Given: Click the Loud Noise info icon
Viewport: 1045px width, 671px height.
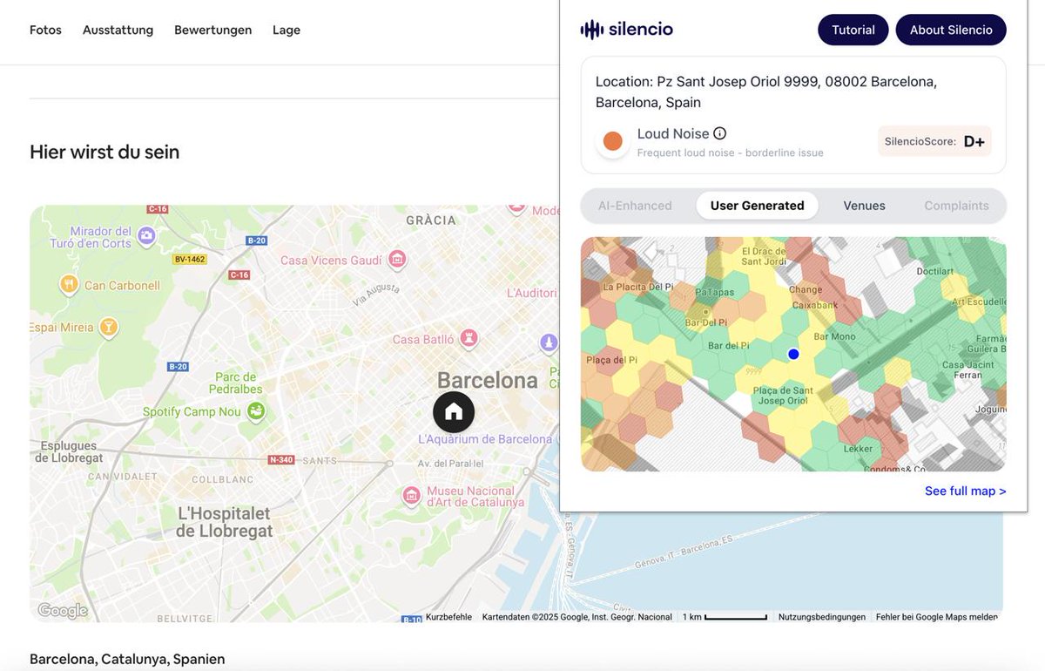Looking at the screenshot, I should [x=720, y=133].
